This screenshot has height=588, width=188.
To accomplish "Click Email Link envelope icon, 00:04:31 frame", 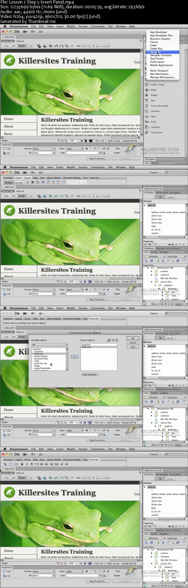I will pyautogui.click(x=10, y=464).
